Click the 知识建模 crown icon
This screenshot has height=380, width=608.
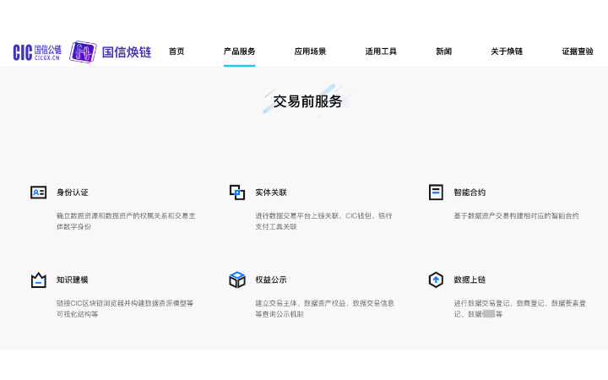[x=38, y=280]
